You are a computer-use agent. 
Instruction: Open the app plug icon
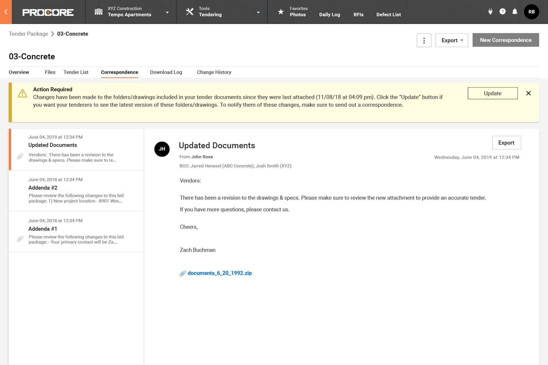pyautogui.click(x=490, y=11)
